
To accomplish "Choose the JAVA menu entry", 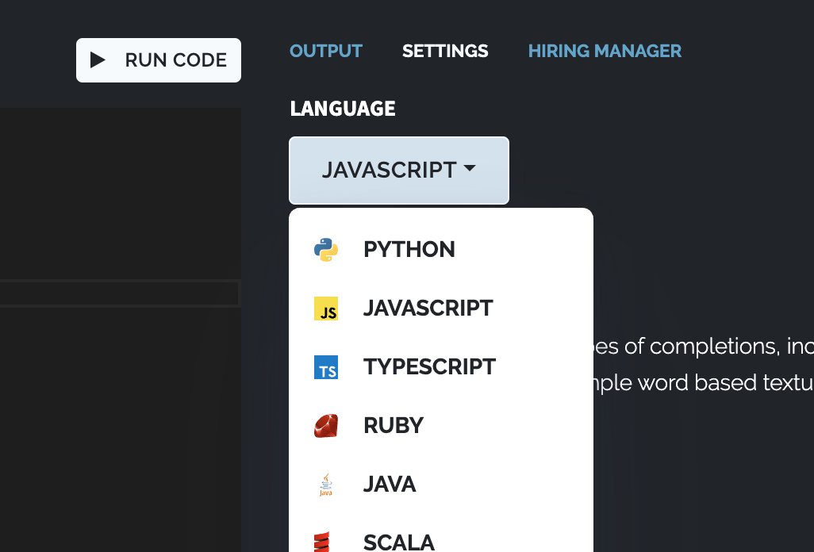I will [x=390, y=485].
